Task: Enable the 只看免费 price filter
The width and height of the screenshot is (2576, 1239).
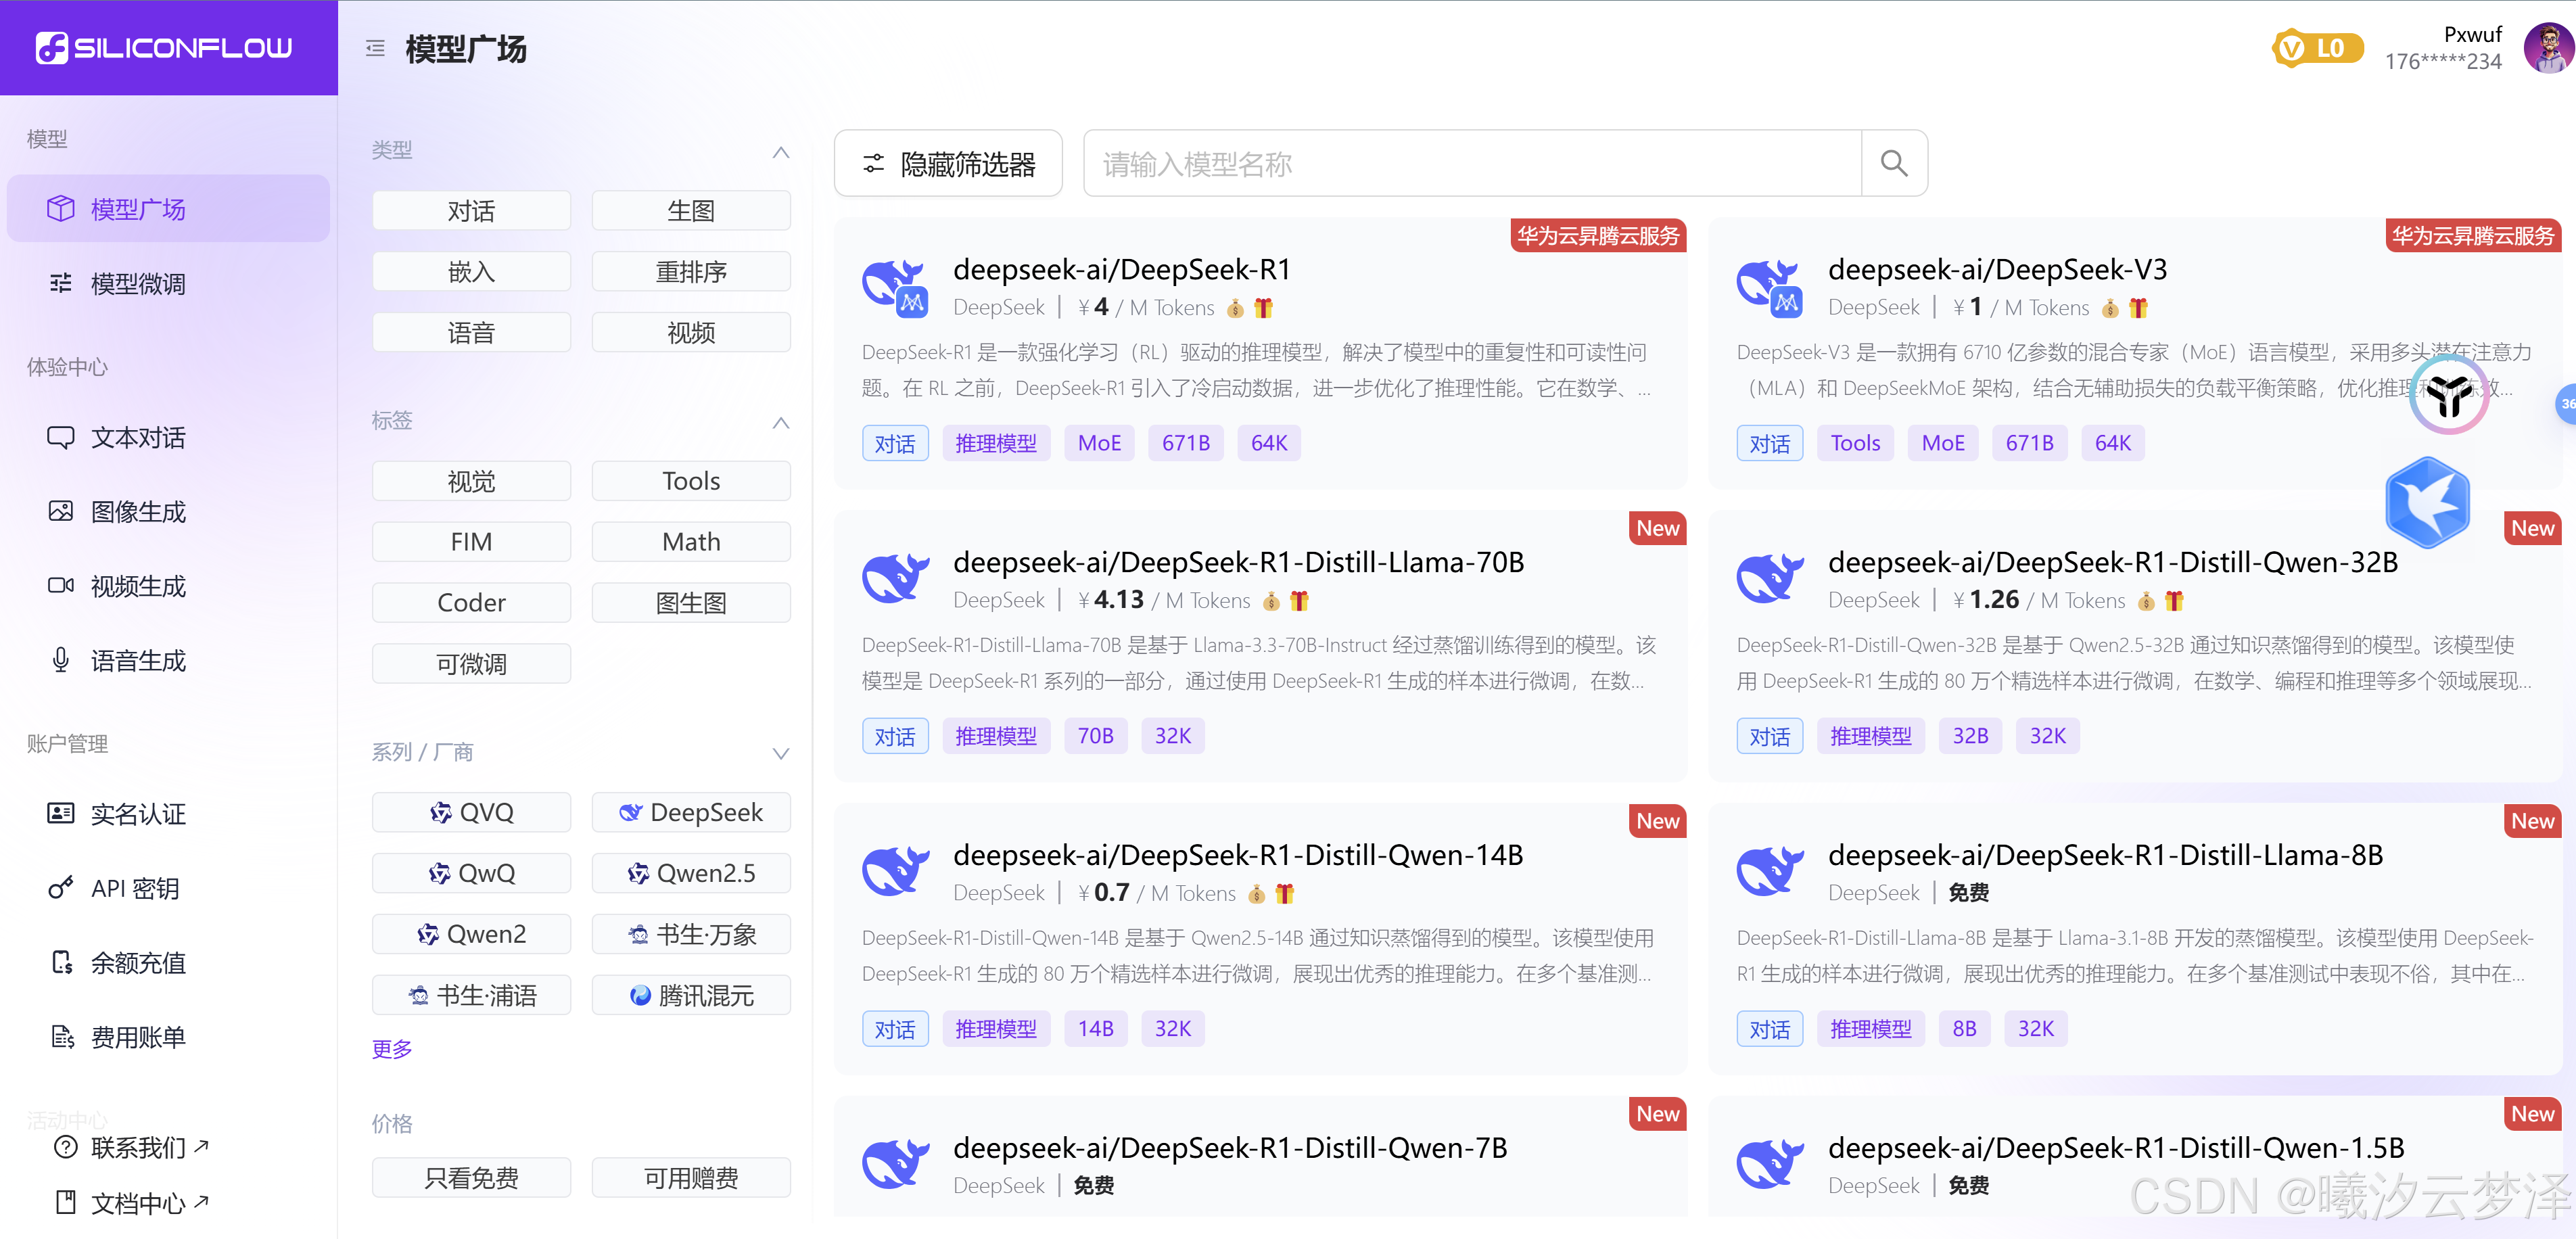Action: tap(471, 1177)
